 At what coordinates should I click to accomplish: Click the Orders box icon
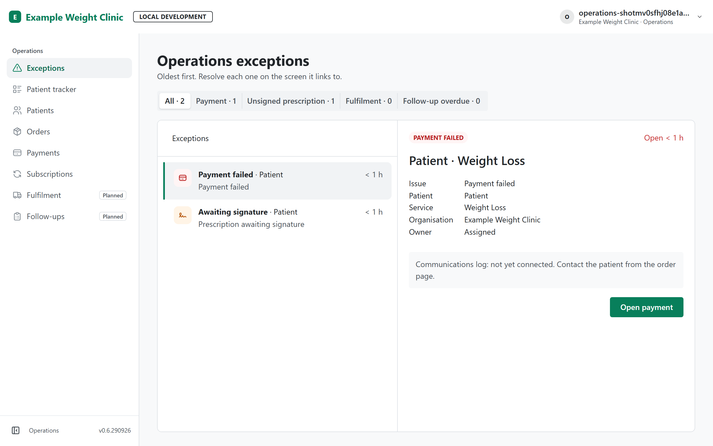(x=17, y=132)
